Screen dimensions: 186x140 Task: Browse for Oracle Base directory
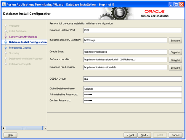coord(175,52)
